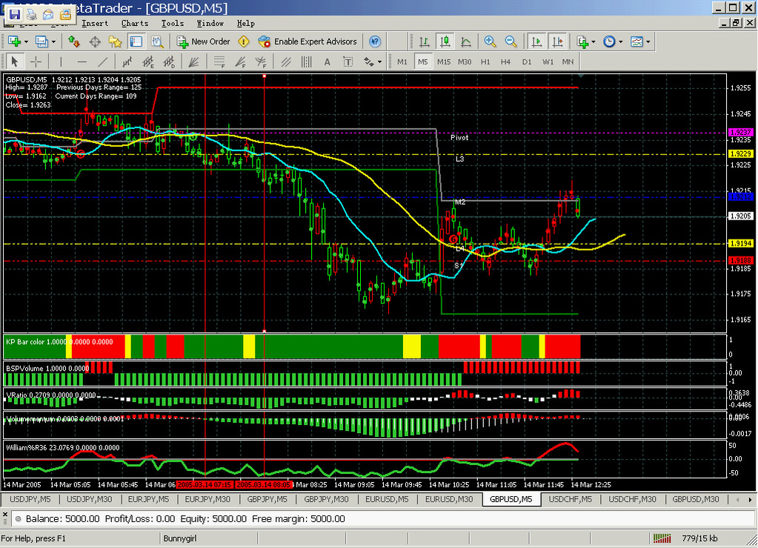Select the Cycle Lines tool
The height and width of the screenshot is (548, 758).
pyautogui.click(x=307, y=62)
